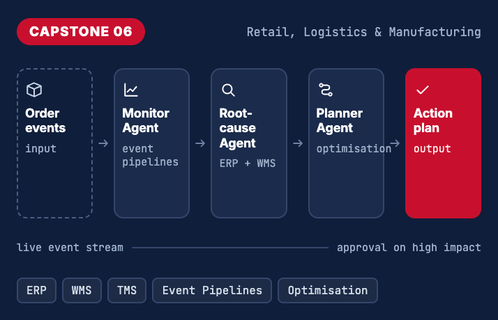498x320 pixels.
Task: Click the 'input' label under Order events
Action: click(40, 149)
